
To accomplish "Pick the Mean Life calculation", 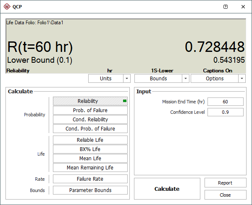I will 90,159.
